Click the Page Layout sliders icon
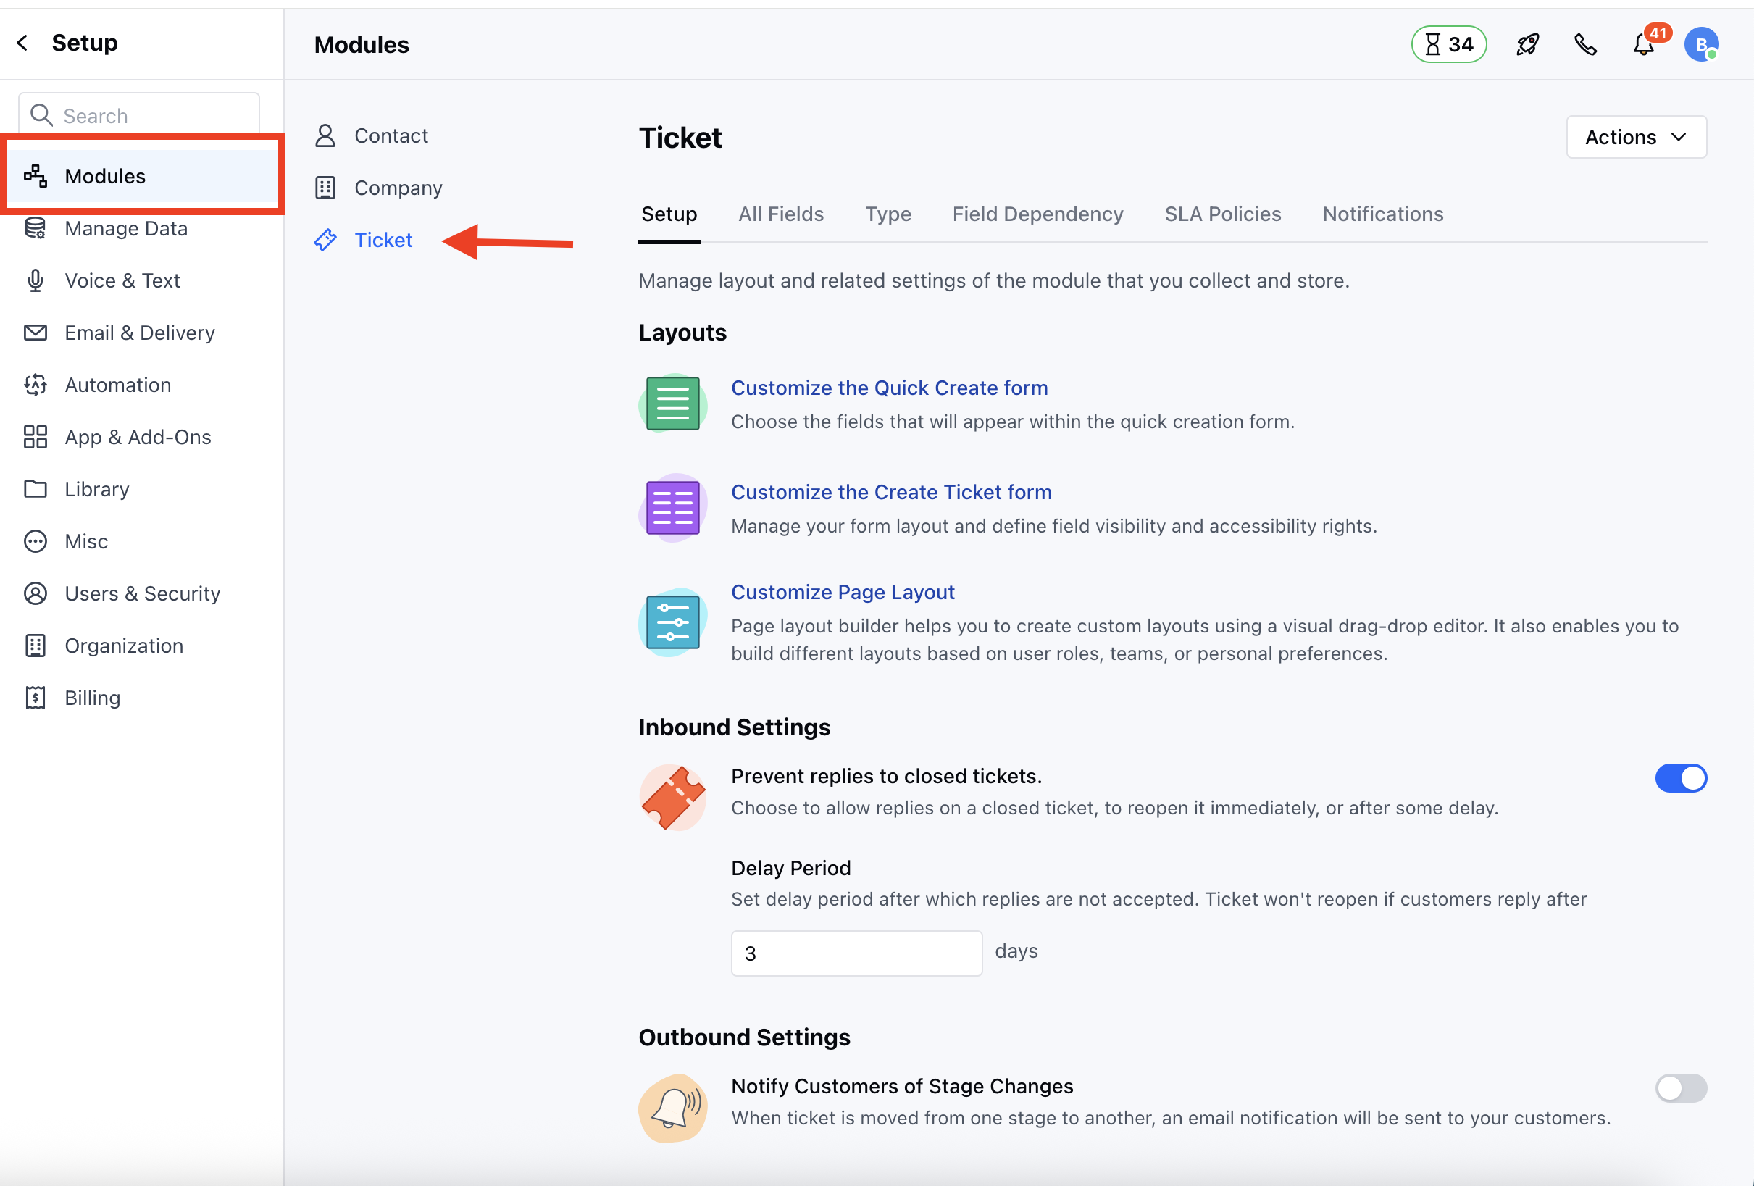 click(672, 622)
